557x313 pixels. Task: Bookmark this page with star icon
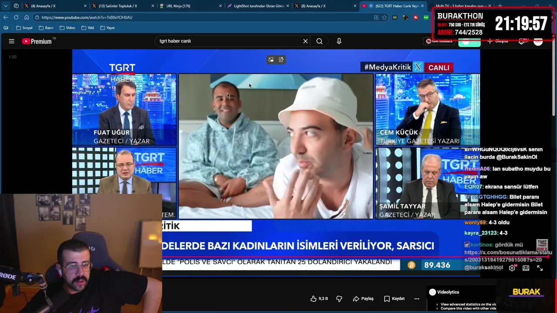[x=384, y=17]
